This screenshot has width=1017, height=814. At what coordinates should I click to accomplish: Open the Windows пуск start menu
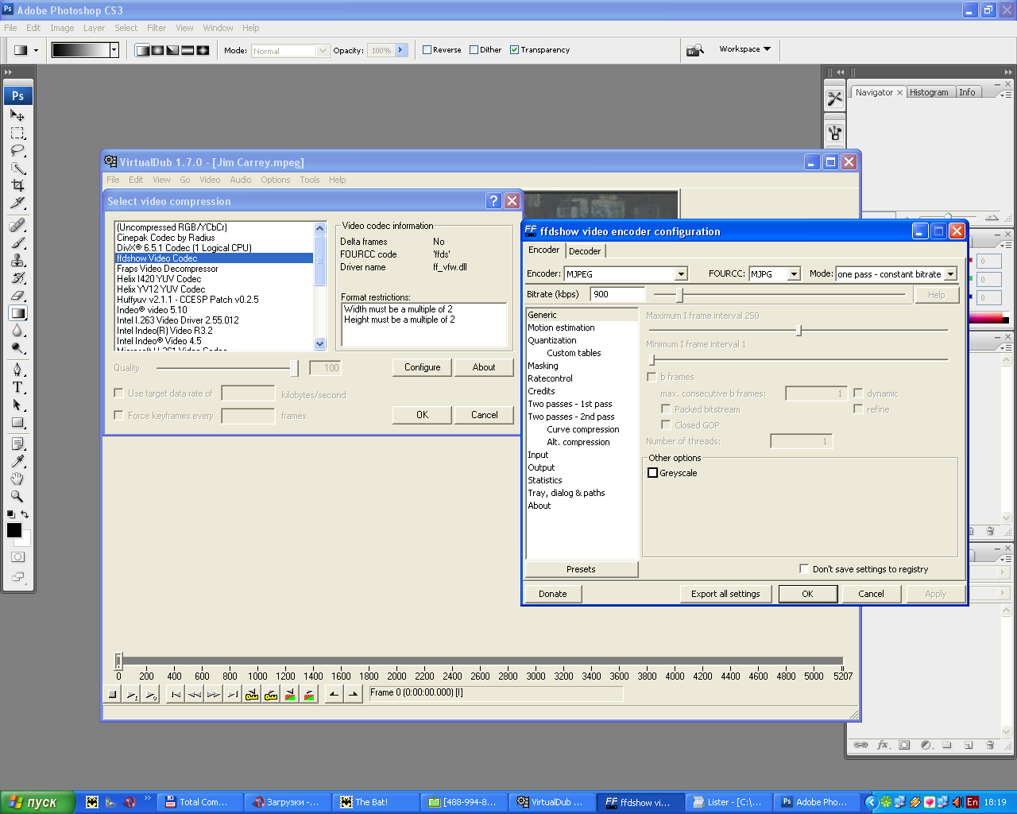pyautogui.click(x=37, y=802)
